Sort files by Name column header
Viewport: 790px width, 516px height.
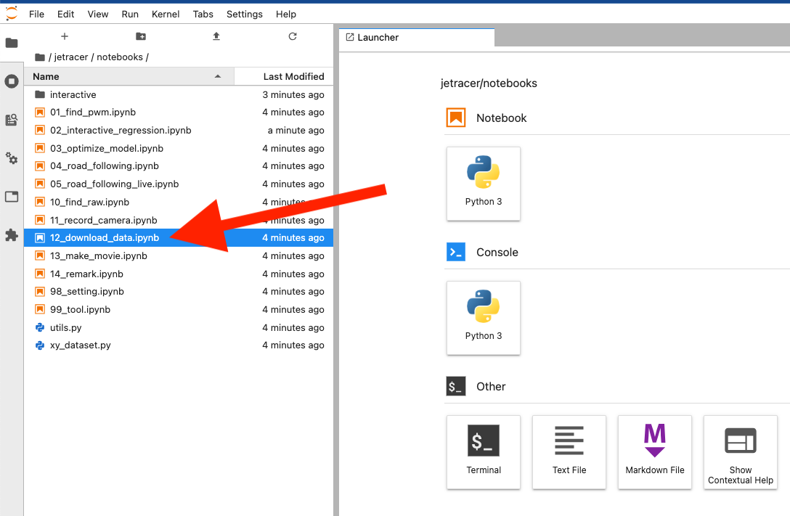point(129,76)
